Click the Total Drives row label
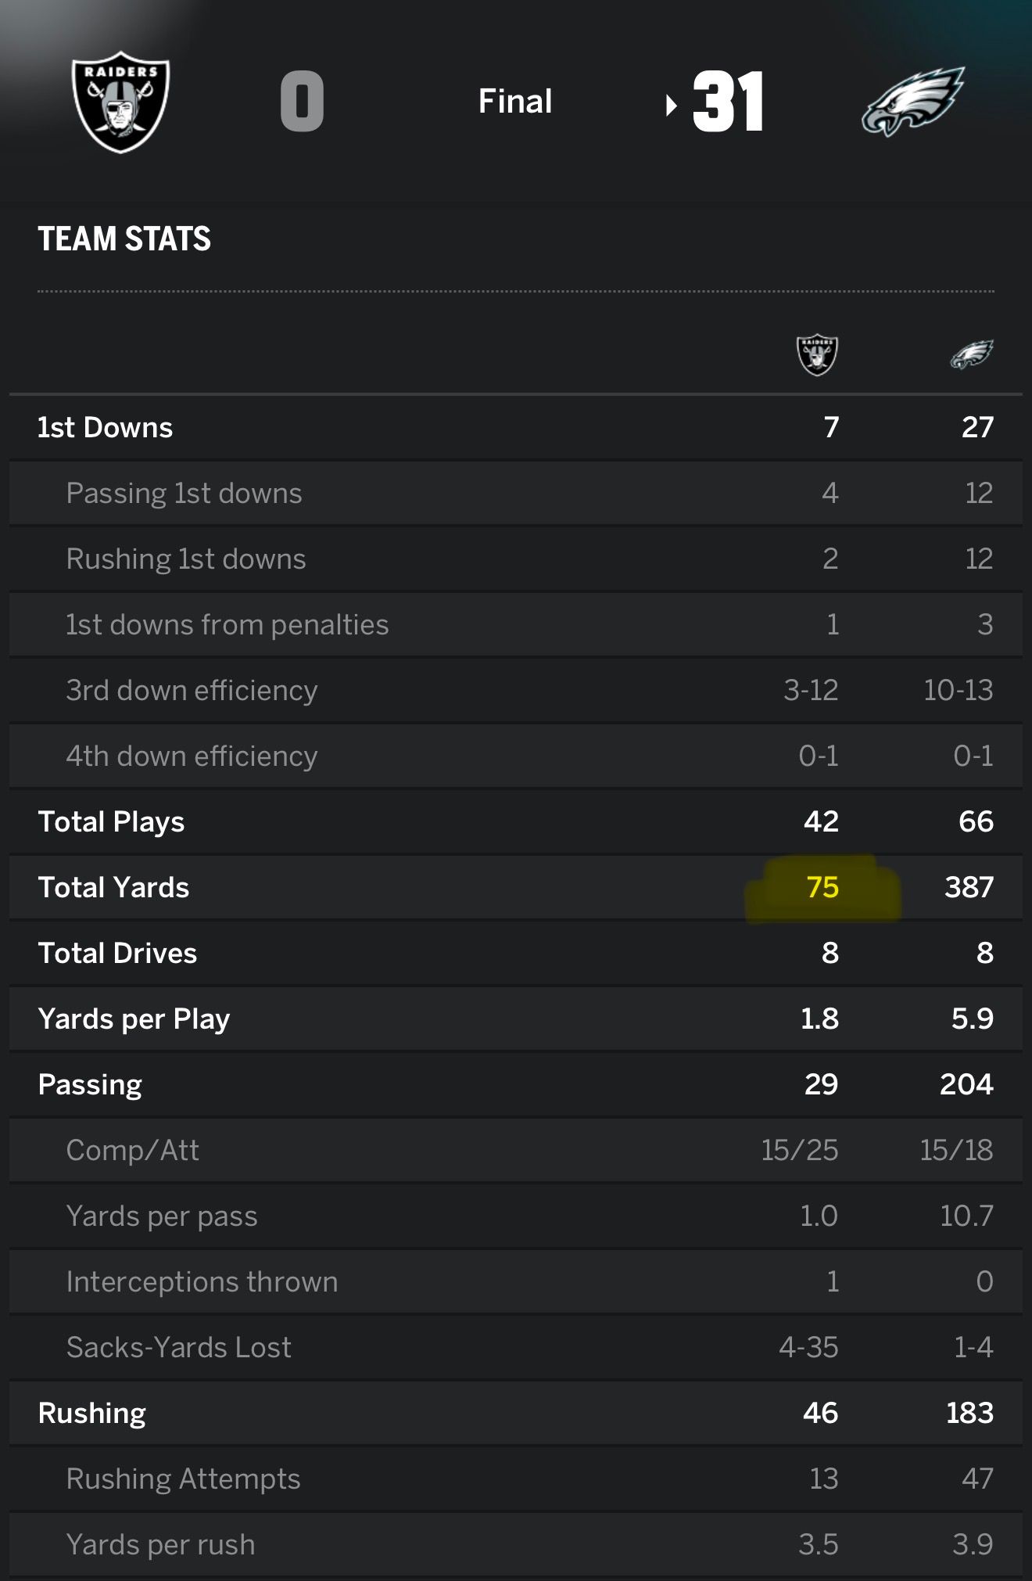 (x=117, y=953)
